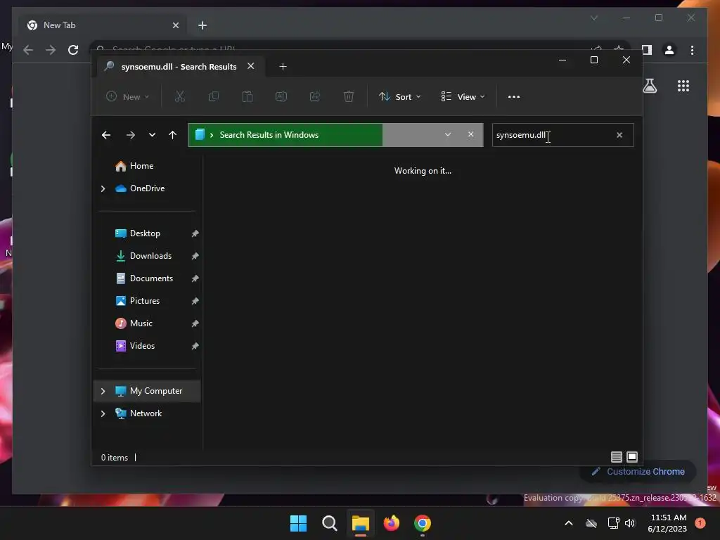
Task: Click the Rename icon in Explorer toolbar
Action: click(x=281, y=96)
